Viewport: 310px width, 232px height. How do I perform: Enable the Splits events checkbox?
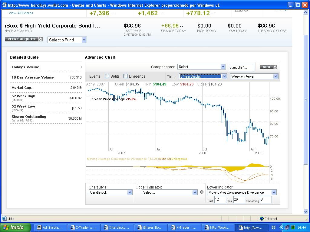107,76
